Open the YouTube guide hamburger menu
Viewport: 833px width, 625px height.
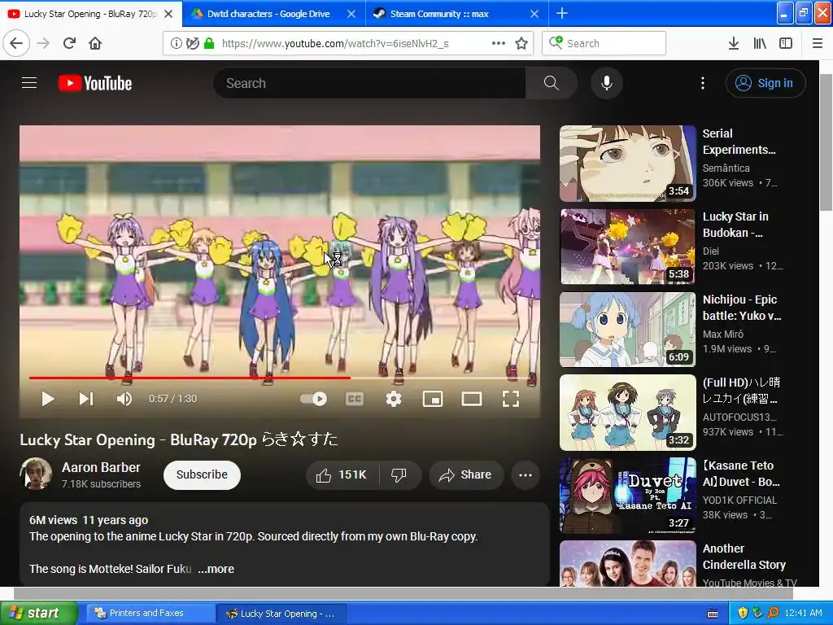pos(29,83)
